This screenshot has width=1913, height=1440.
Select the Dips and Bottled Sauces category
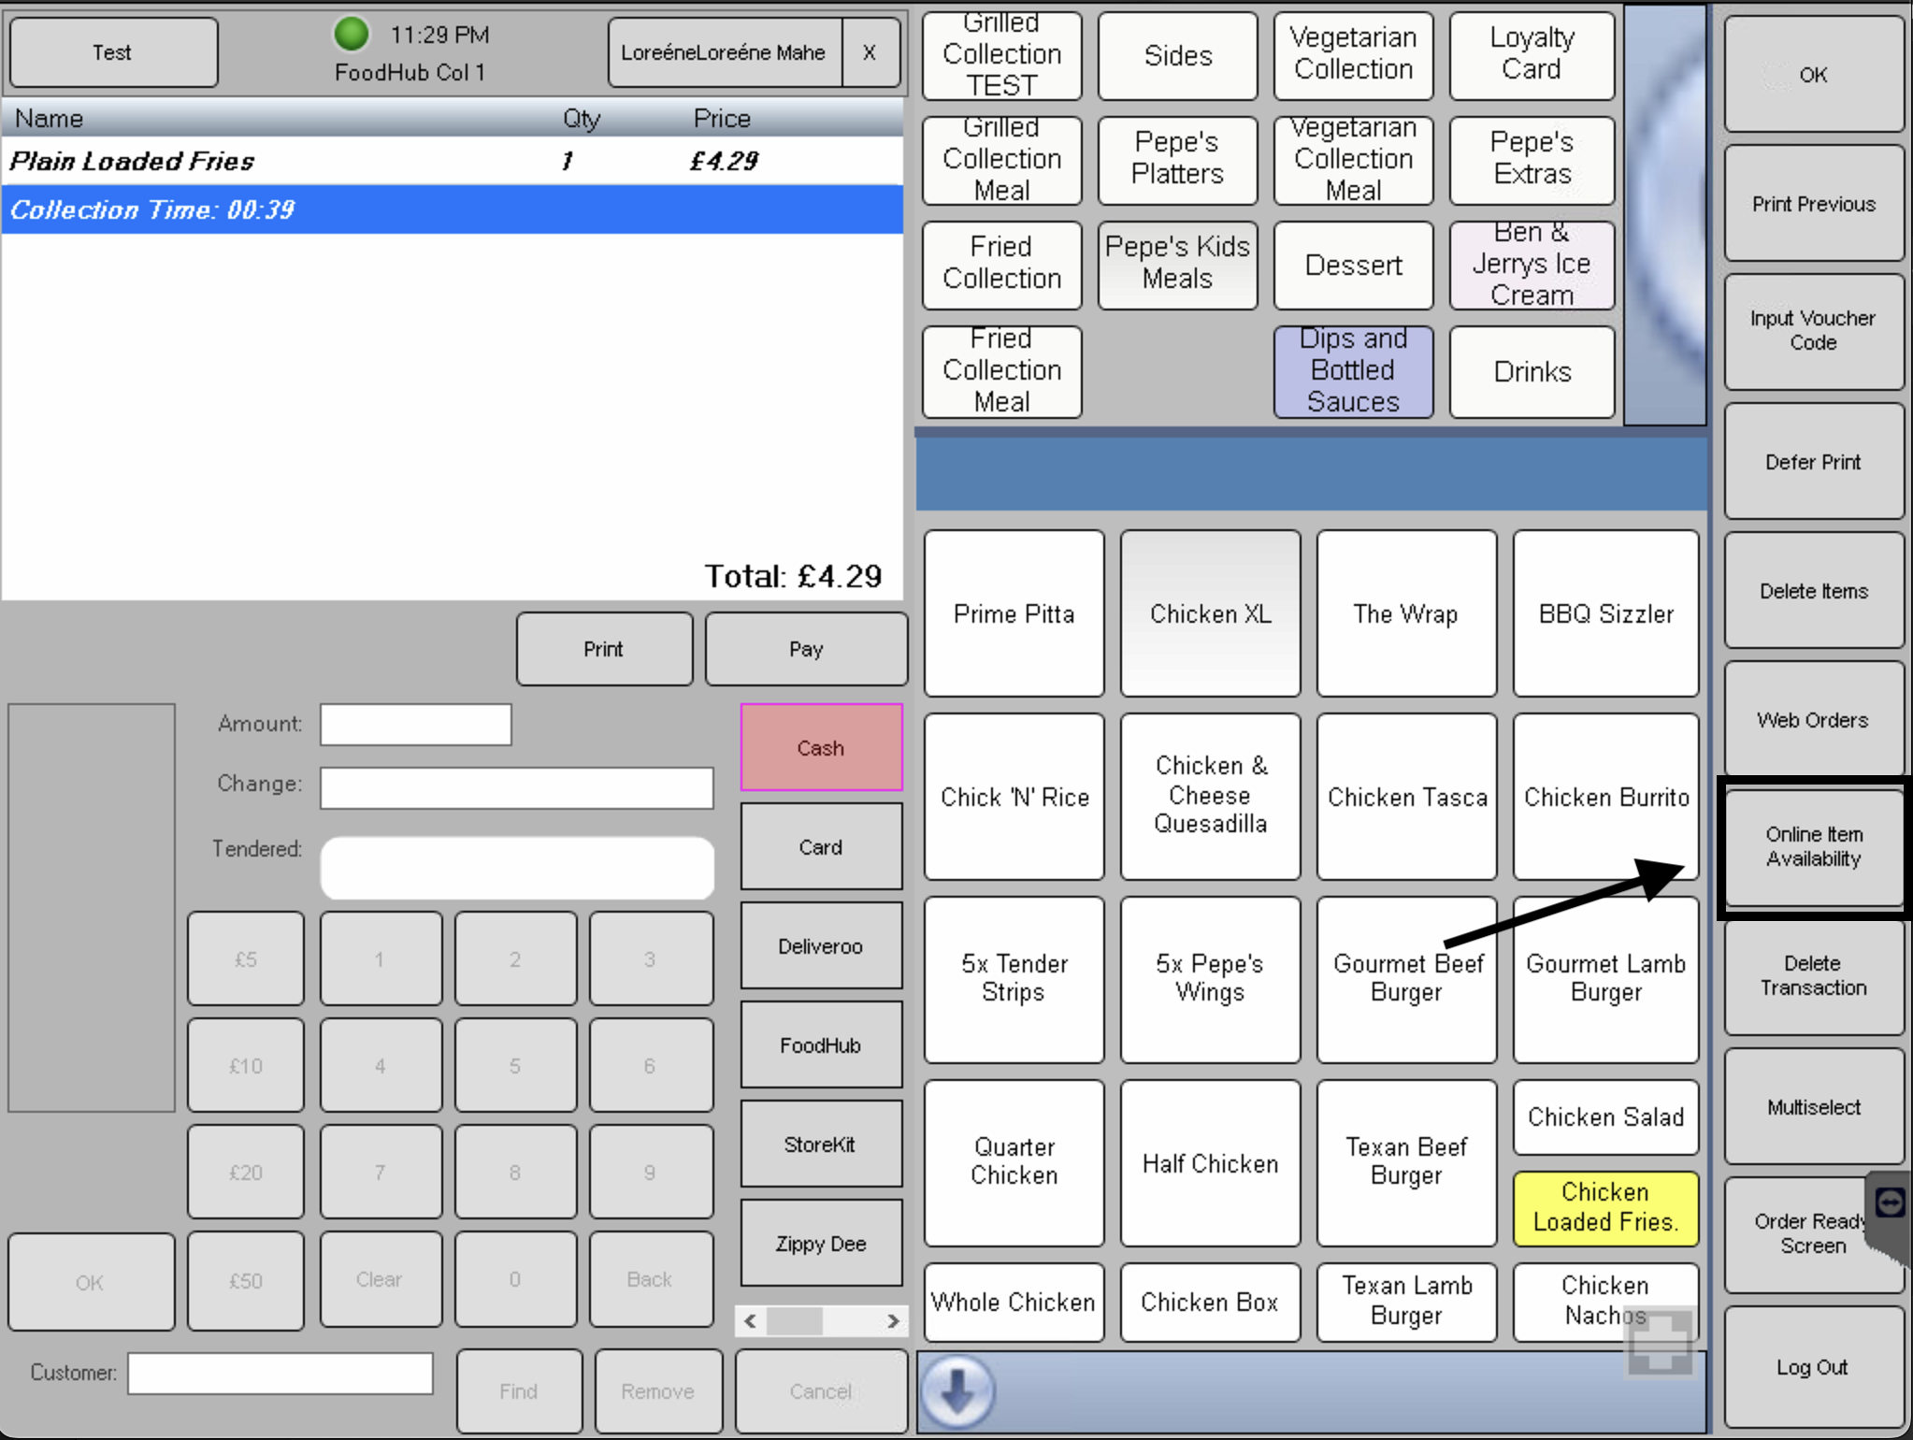[x=1353, y=370]
